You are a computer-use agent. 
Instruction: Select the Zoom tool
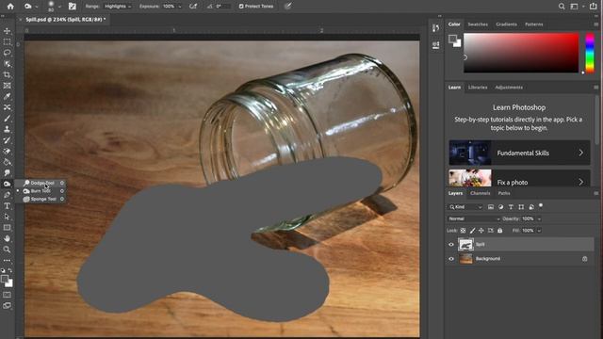(7, 250)
